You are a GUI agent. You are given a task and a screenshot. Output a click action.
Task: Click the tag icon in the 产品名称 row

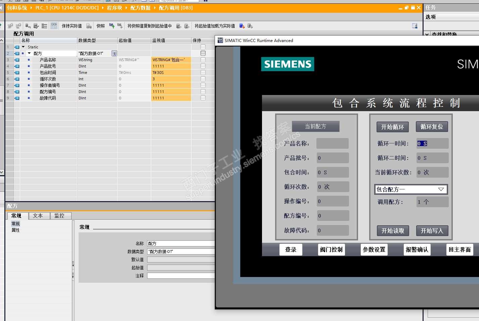point(17,60)
